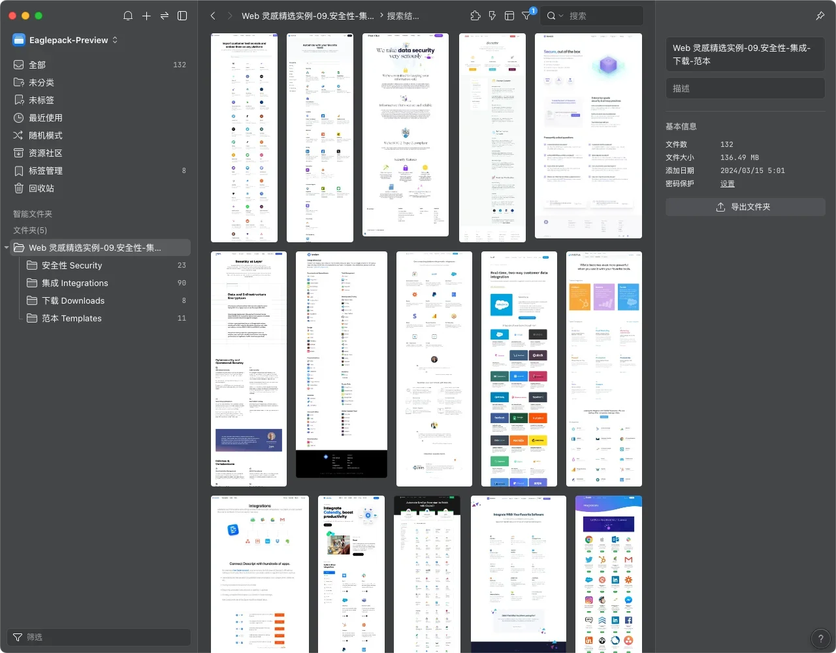836x653 pixels.
Task: Open 标签管理 in the sidebar
Action: tap(46, 170)
